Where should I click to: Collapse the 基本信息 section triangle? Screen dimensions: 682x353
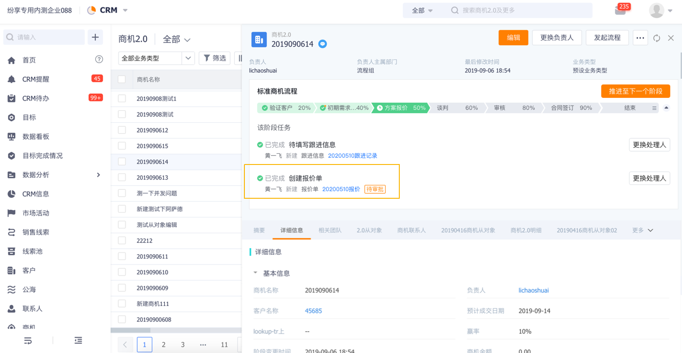[255, 273]
